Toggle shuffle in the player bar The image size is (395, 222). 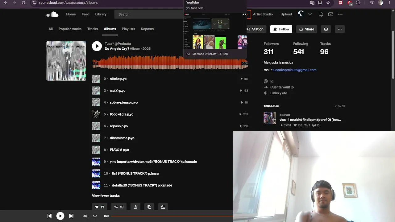[x=85, y=216]
